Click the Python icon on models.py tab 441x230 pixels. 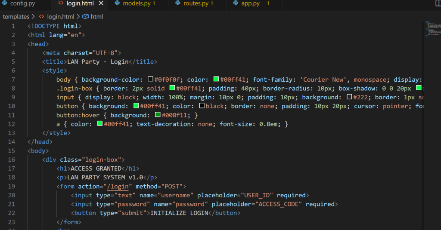tap(117, 4)
